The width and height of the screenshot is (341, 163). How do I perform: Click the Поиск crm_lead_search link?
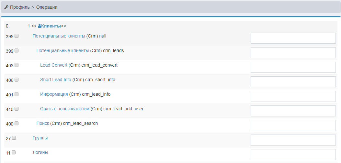click(x=43, y=123)
